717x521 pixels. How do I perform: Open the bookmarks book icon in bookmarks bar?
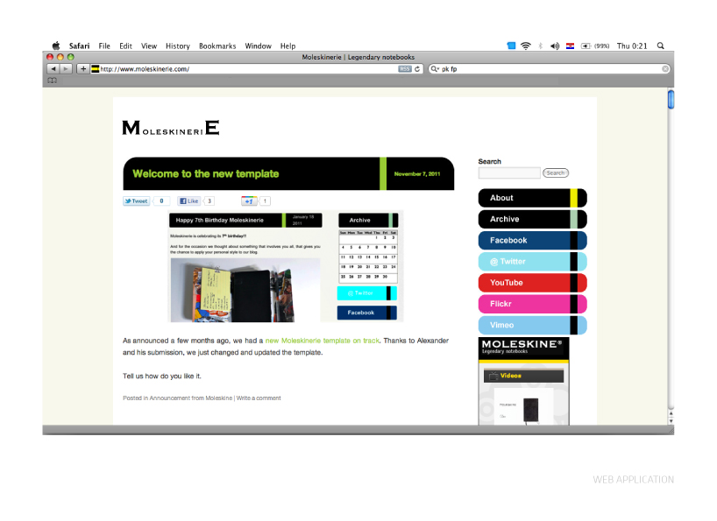(52, 81)
